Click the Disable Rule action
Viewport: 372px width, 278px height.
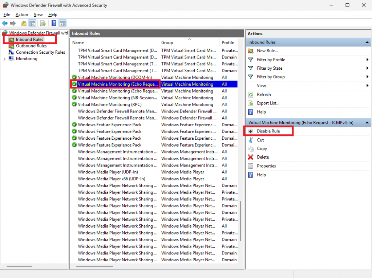(x=268, y=131)
